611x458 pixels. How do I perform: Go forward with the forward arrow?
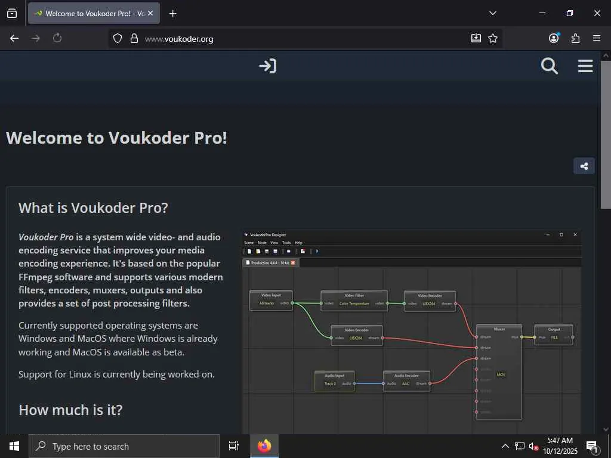(x=35, y=38)
